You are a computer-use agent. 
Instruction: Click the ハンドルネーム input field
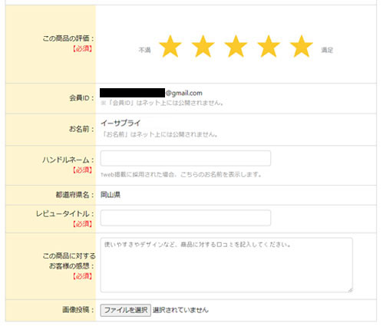[186, 158]
